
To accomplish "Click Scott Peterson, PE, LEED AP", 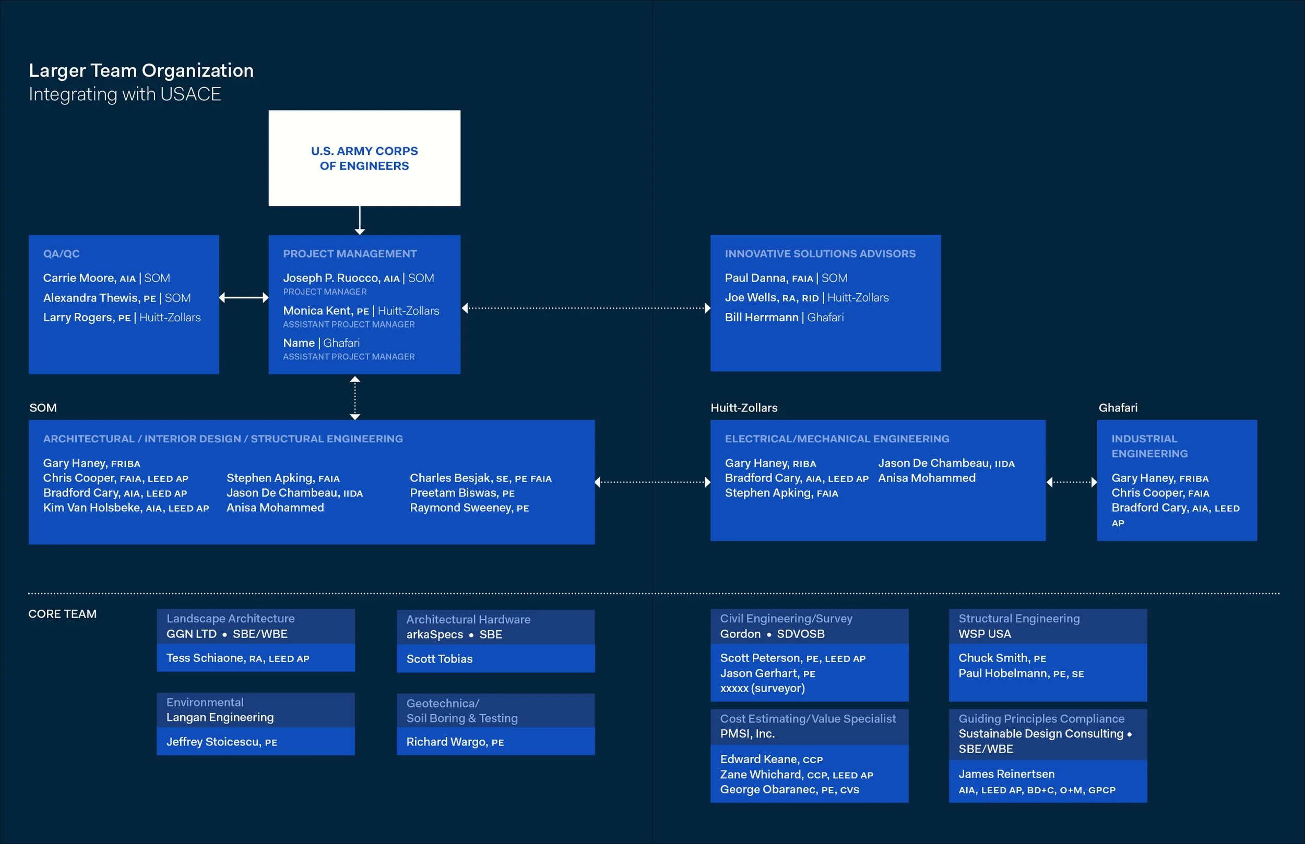I will (x=793, y=658).
